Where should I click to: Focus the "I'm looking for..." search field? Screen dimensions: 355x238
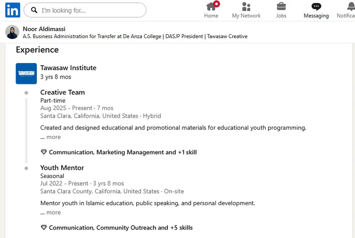pyautogui.click(x=85, y=10)
